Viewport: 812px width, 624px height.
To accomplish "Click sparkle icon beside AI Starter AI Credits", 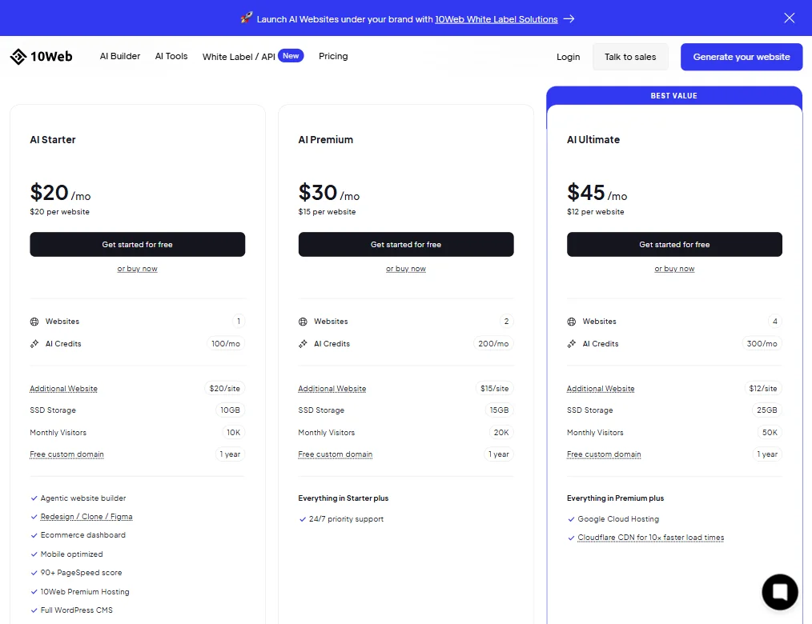I will tap(34, 343).
